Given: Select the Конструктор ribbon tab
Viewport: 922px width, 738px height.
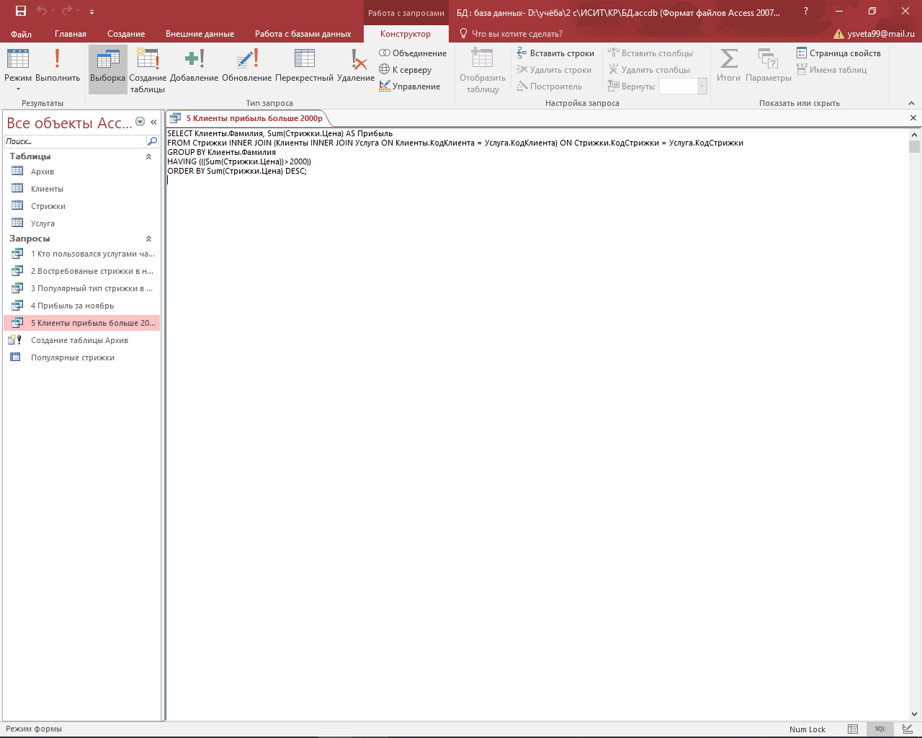Looking at the screenshot, I should click(x=406, y=34).
